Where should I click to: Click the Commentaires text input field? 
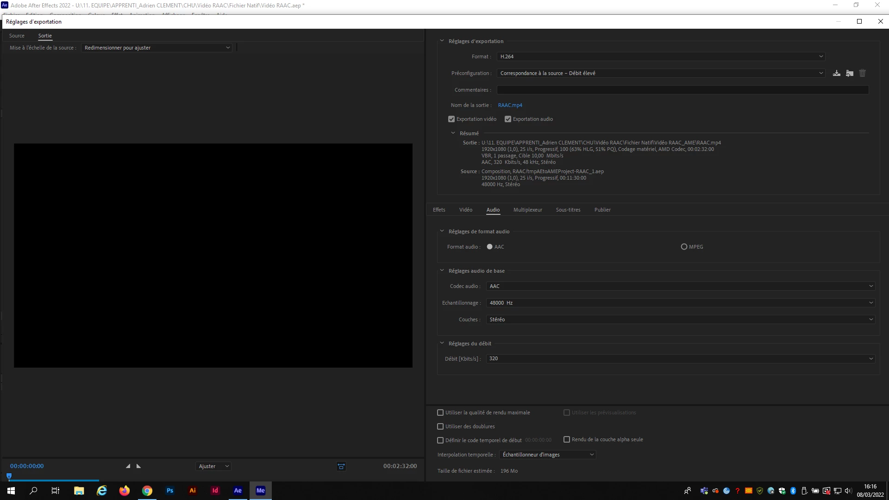tap(682, 90)
